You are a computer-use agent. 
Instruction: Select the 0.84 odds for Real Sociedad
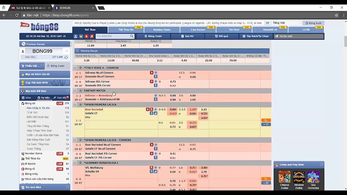pyautogui.click(x=173, y=109)
